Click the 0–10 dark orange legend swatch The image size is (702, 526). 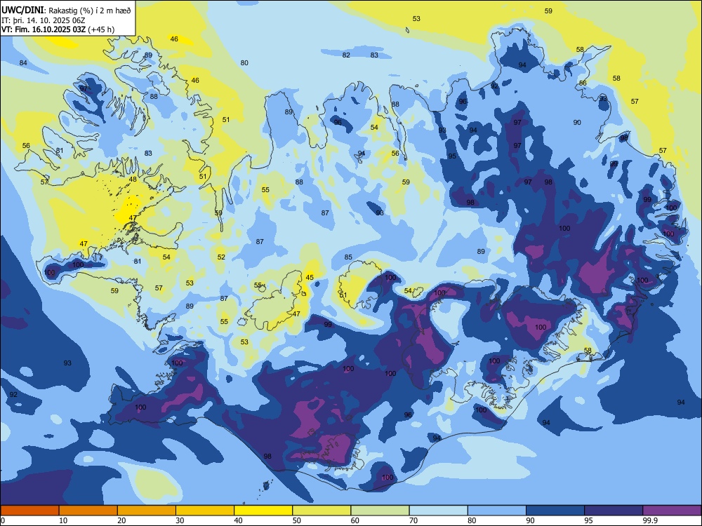click(x=29, y=511)
